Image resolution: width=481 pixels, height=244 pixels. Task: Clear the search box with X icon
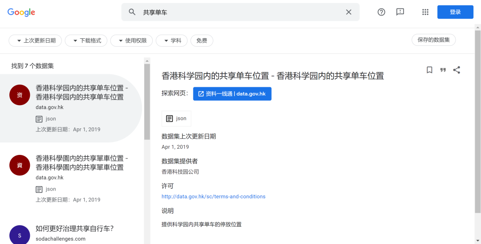[x=348, y=12]
